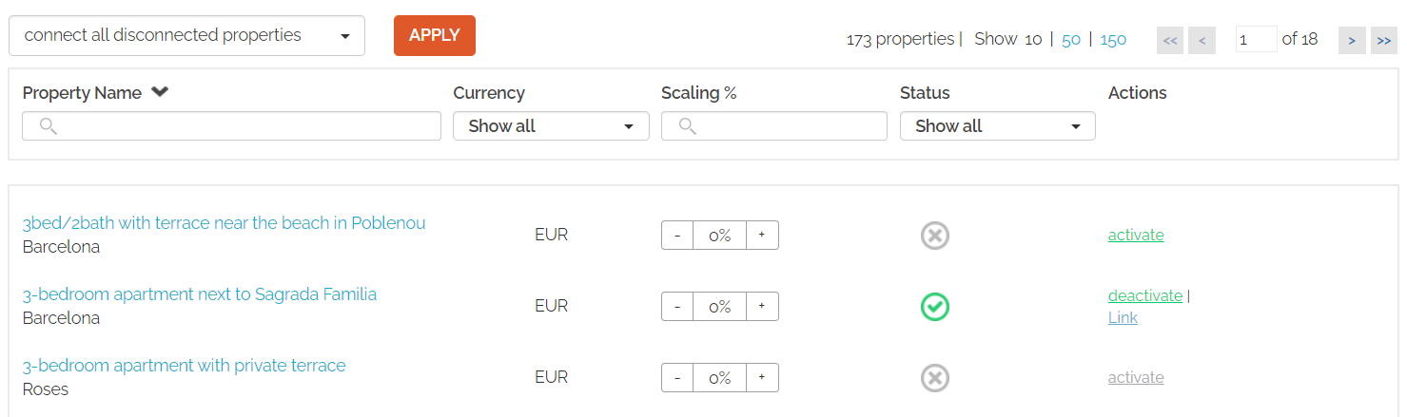Click the disabled status icon for Poblenou property
The image size is (1407, 417).
click(x=935, y=236)
